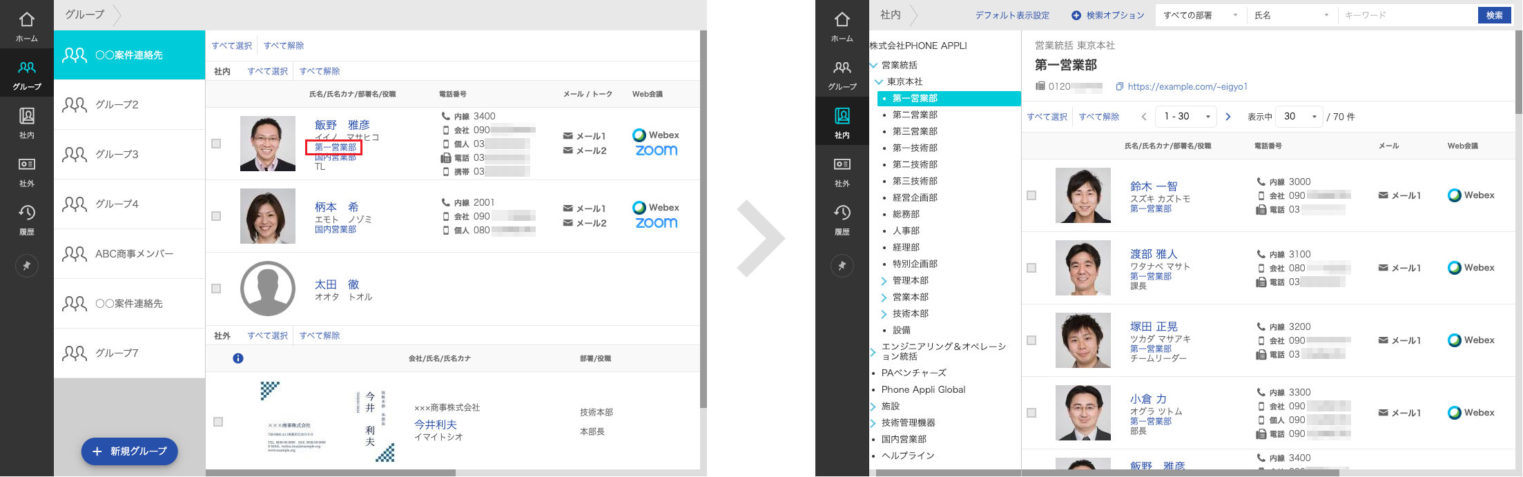Select 経営企画部 in department tree

[x=915, y=197]
